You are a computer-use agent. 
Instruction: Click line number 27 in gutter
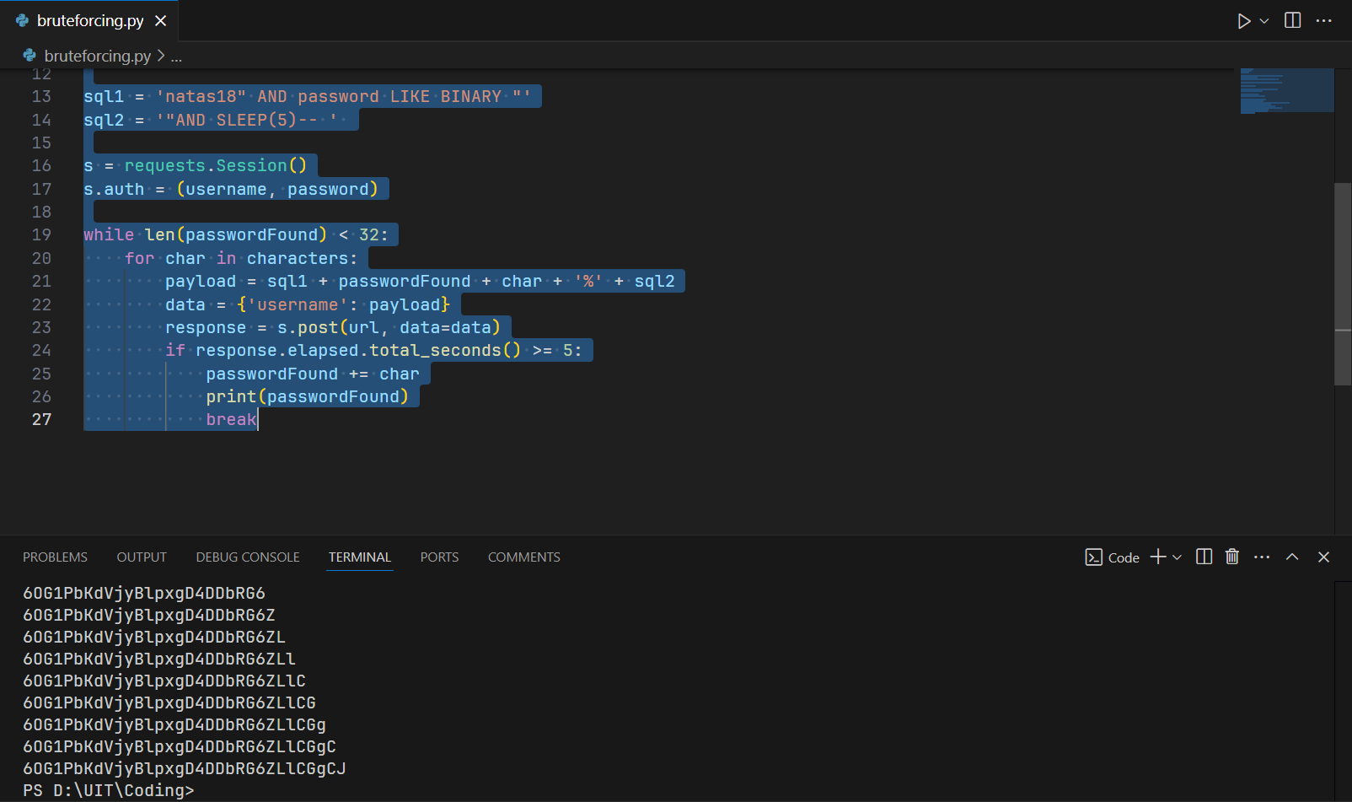(41, 419)
